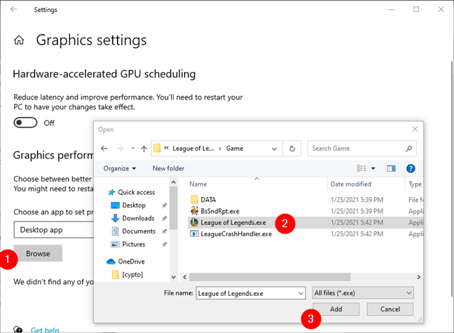Create a New folder

pyautogui.click(x=168, y=168)
